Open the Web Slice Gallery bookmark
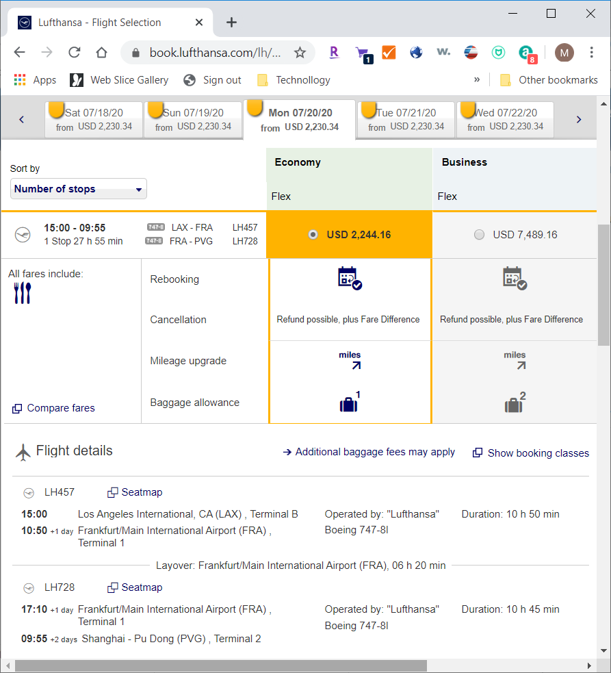Viewport: 611px width, 673px height. (x=119, y=80)
